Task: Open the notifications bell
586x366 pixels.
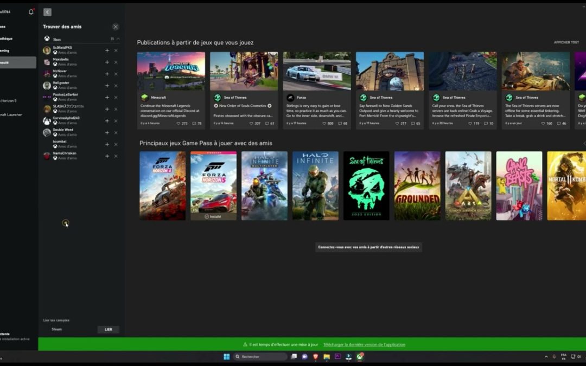Action: click(x=31, y=12)
